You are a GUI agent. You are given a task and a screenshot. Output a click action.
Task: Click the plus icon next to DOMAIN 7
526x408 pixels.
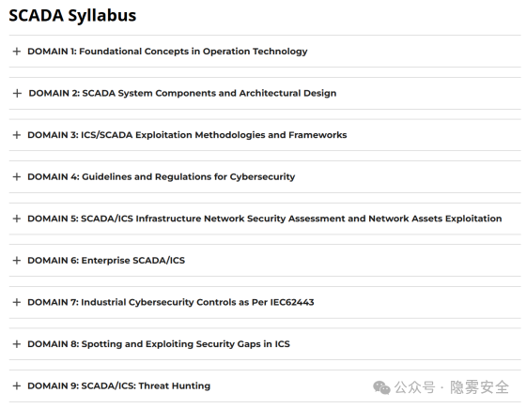(17, 302)
